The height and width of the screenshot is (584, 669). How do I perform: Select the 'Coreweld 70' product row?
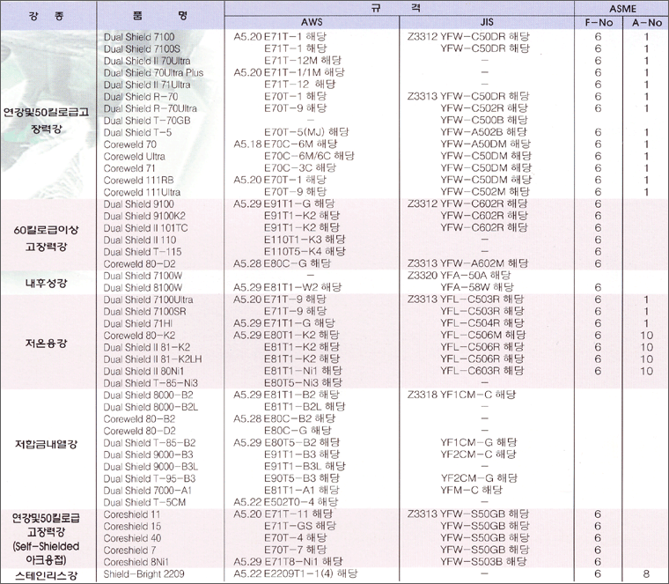[130, 144]
